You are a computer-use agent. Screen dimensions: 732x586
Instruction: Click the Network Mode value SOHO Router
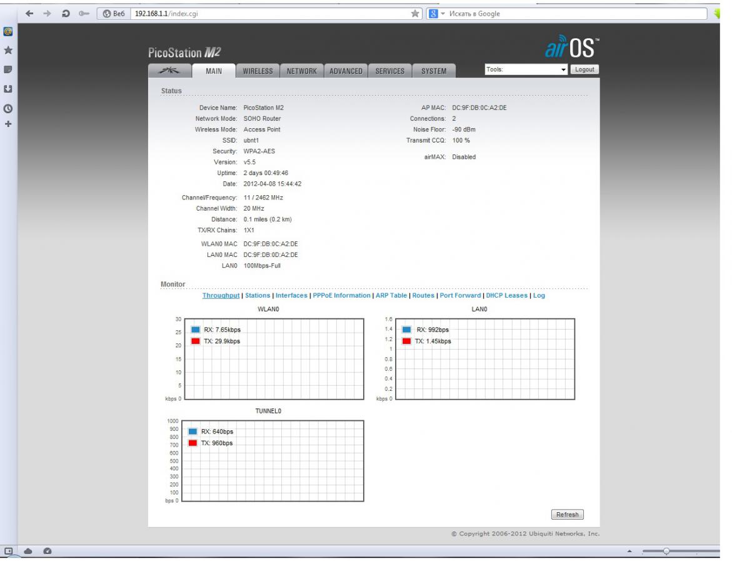tap(262, 119)
